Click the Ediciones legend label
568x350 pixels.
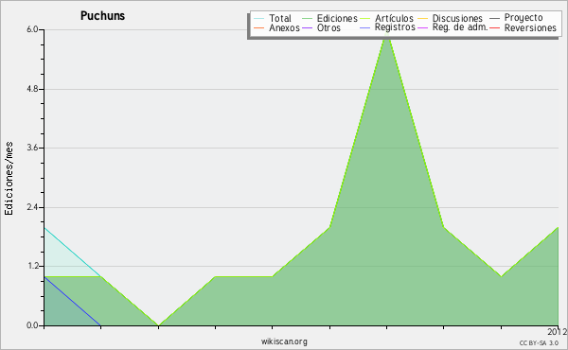[337, 19]
